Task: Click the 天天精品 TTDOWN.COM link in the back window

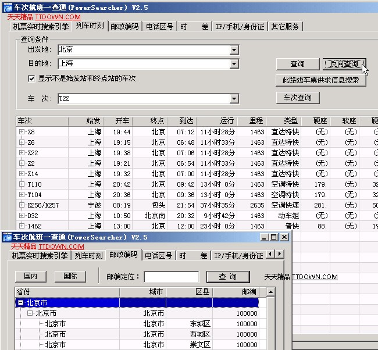Action: tap(44, 17)
